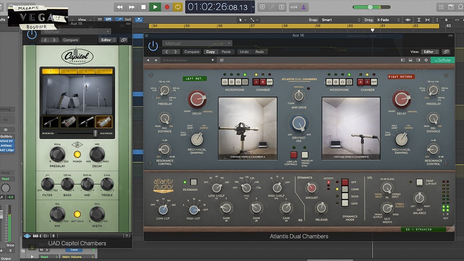
Task: Open the View Editor dropdown in Atlantis window
Action: [x=431, y=52]
